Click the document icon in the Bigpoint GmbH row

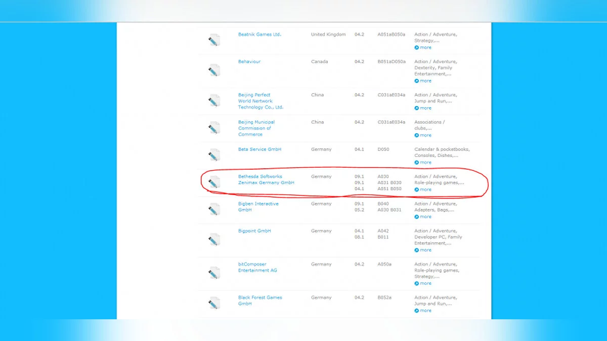[x=214, y=240]
